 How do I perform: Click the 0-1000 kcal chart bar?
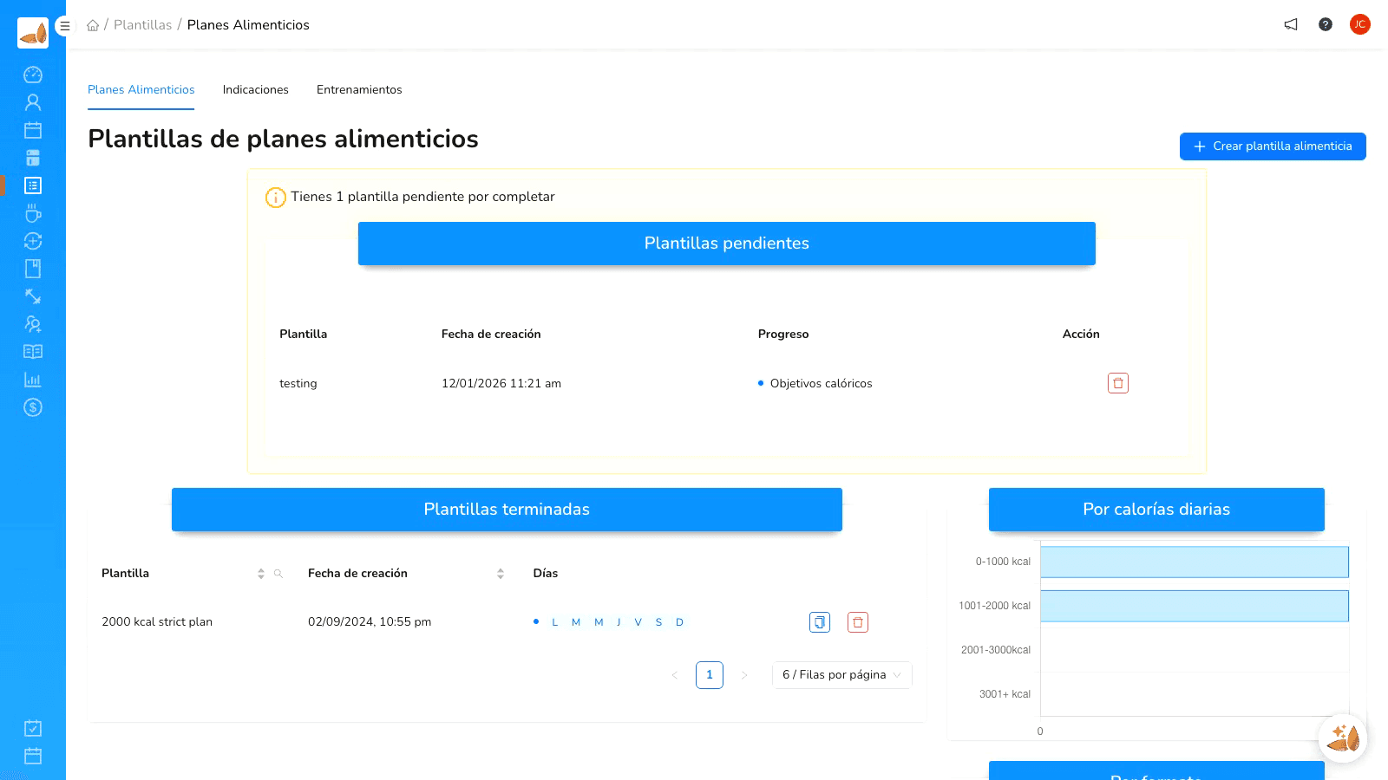click(1195, 562)
